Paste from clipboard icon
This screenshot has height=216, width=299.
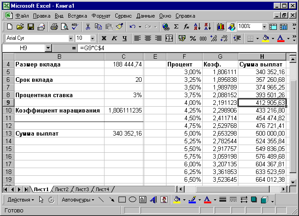click(x=109, y=27)
